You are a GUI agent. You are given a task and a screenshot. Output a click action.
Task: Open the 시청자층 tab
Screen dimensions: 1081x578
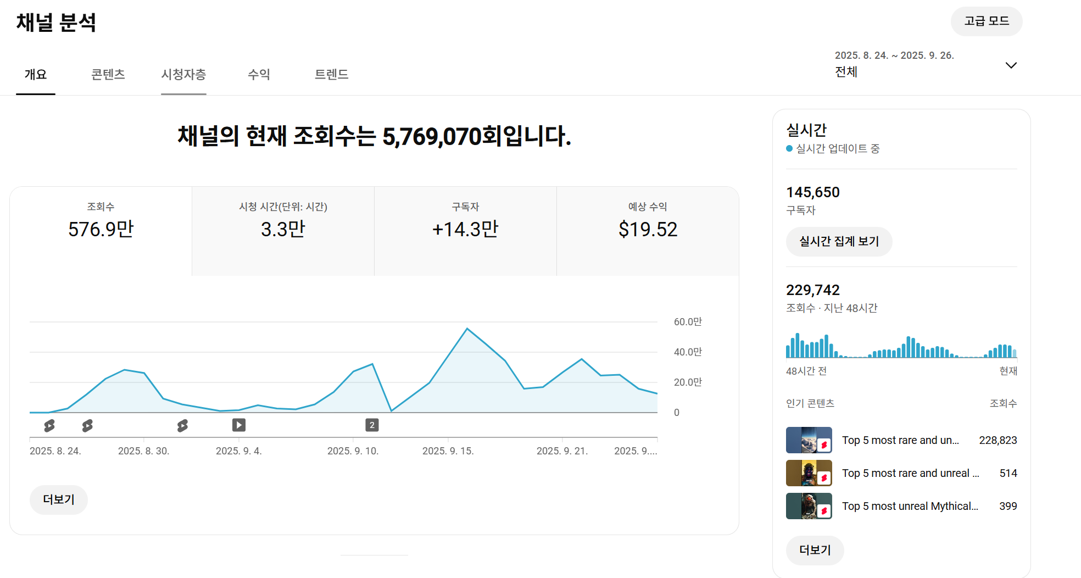pos(183,75)
